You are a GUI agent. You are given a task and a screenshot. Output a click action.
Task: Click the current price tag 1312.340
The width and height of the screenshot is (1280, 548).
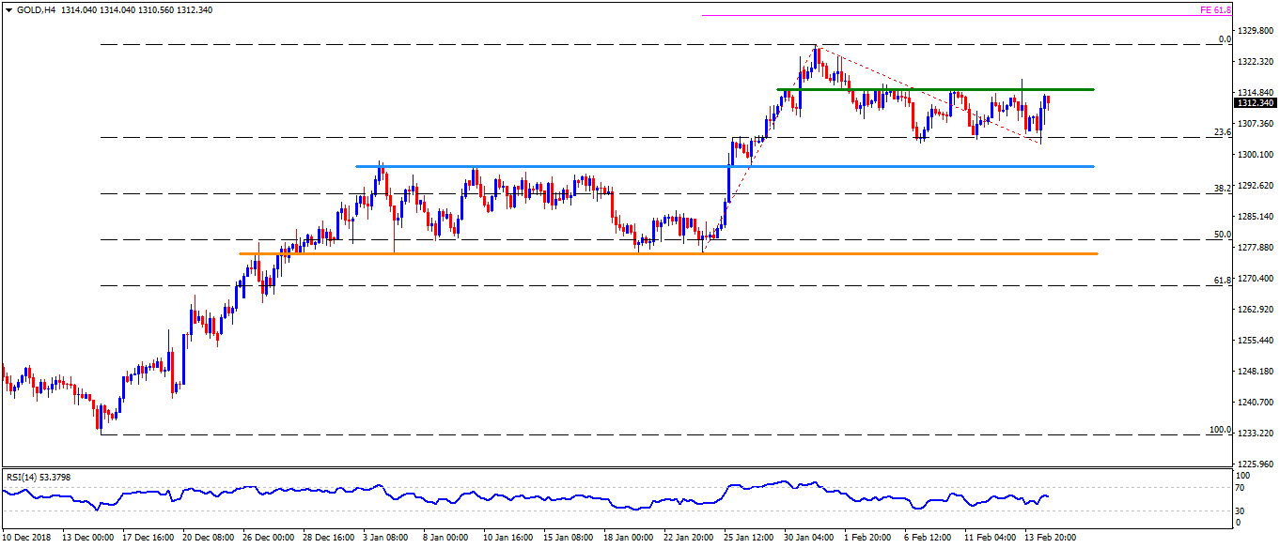point(1253,102)
